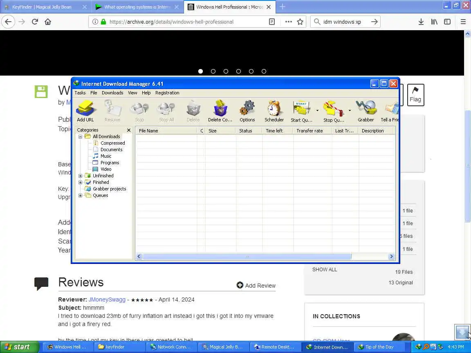Open the Scheduler clock icon

tap(274, 111)
